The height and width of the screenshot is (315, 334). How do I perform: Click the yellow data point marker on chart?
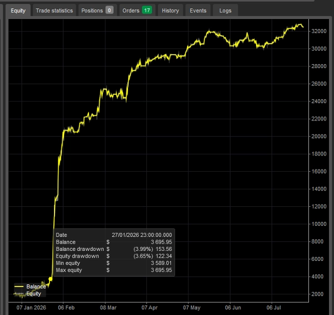50,279
